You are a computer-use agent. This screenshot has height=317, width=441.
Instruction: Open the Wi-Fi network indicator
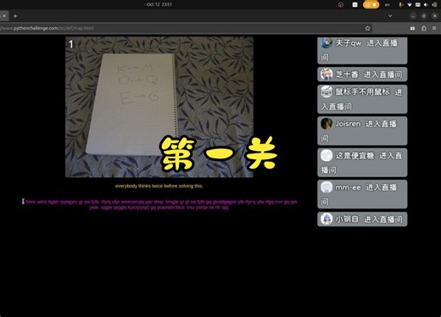[410, 4]
